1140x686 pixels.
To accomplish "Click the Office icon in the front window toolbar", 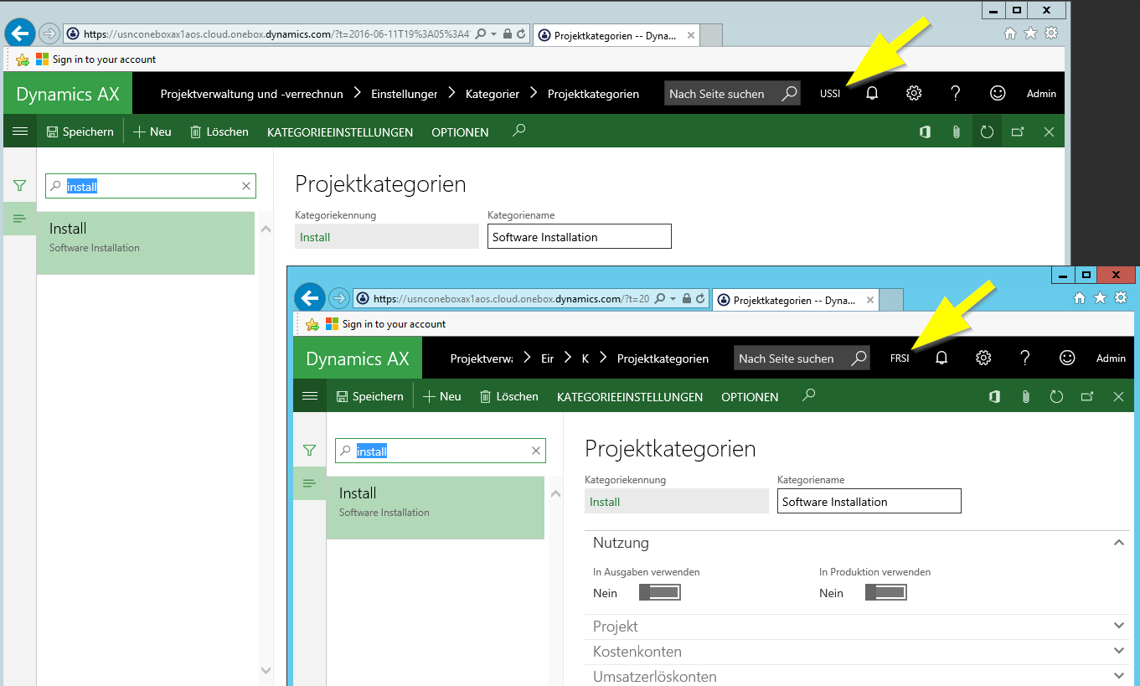I will pyautogui.click(x=994, y=397).
